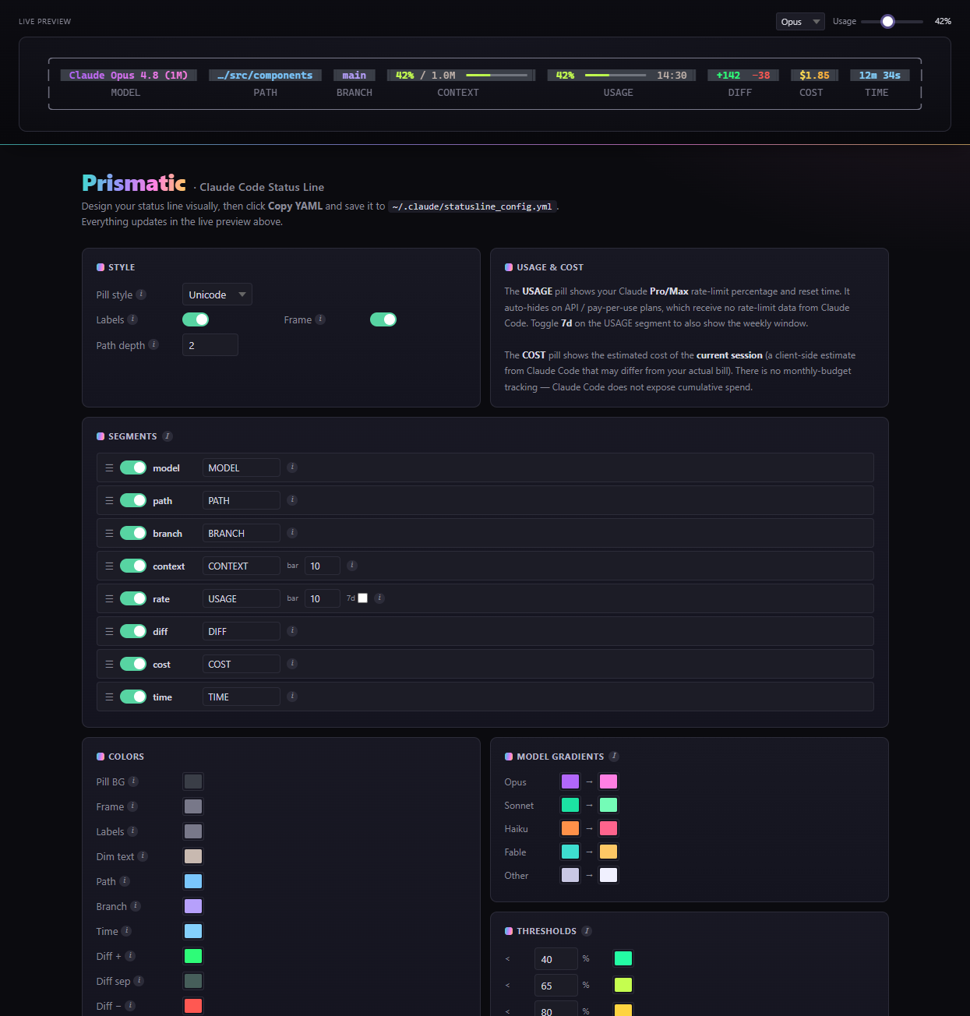Viewport: 970px width, 1016px height.
Task: Disable the context segment toggle
Action: click(x=133, y=566)
